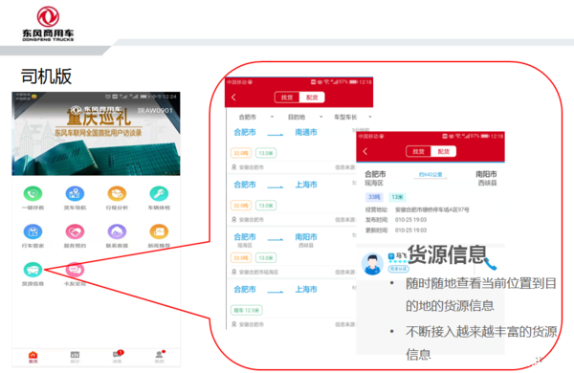Click the Dongfeng Trucks logo
This screenshot has height=373, width=574.
48,23
